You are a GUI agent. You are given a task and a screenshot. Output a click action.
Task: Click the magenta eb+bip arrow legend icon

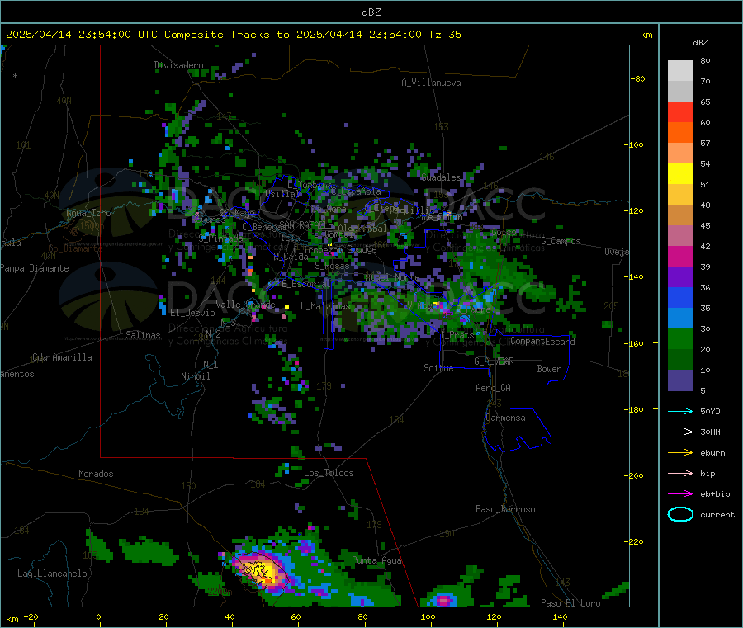point(680,494)
